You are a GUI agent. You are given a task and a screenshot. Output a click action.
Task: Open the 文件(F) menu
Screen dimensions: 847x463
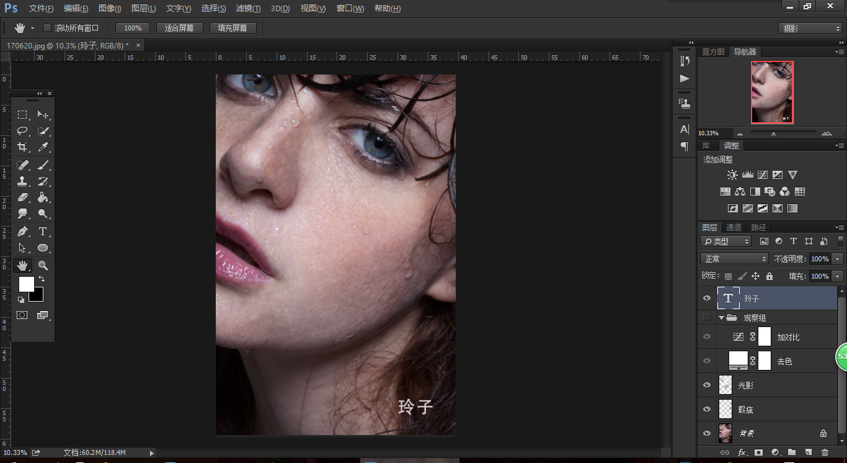click(x=42, y=9)
